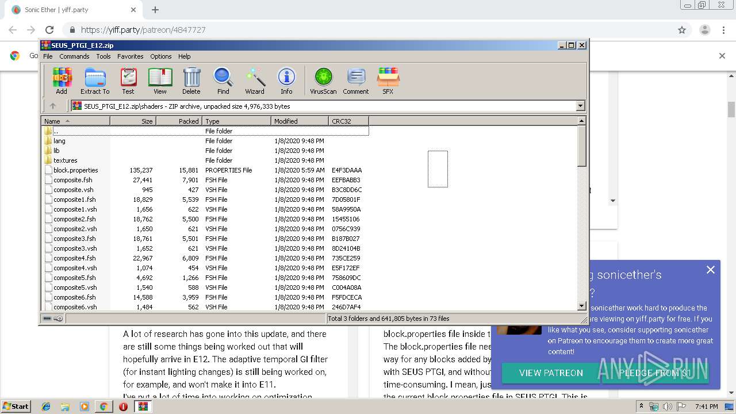
Task: Open the View tool in WinRAR
Action: point(160,80)
